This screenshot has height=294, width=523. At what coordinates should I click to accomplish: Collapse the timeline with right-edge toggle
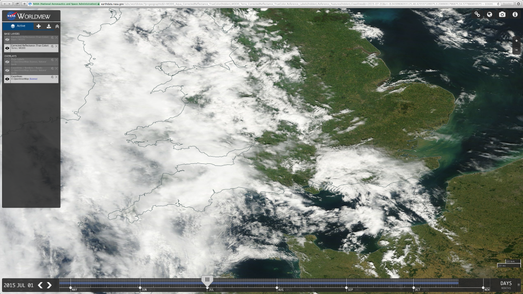click(x=519, y=285)
